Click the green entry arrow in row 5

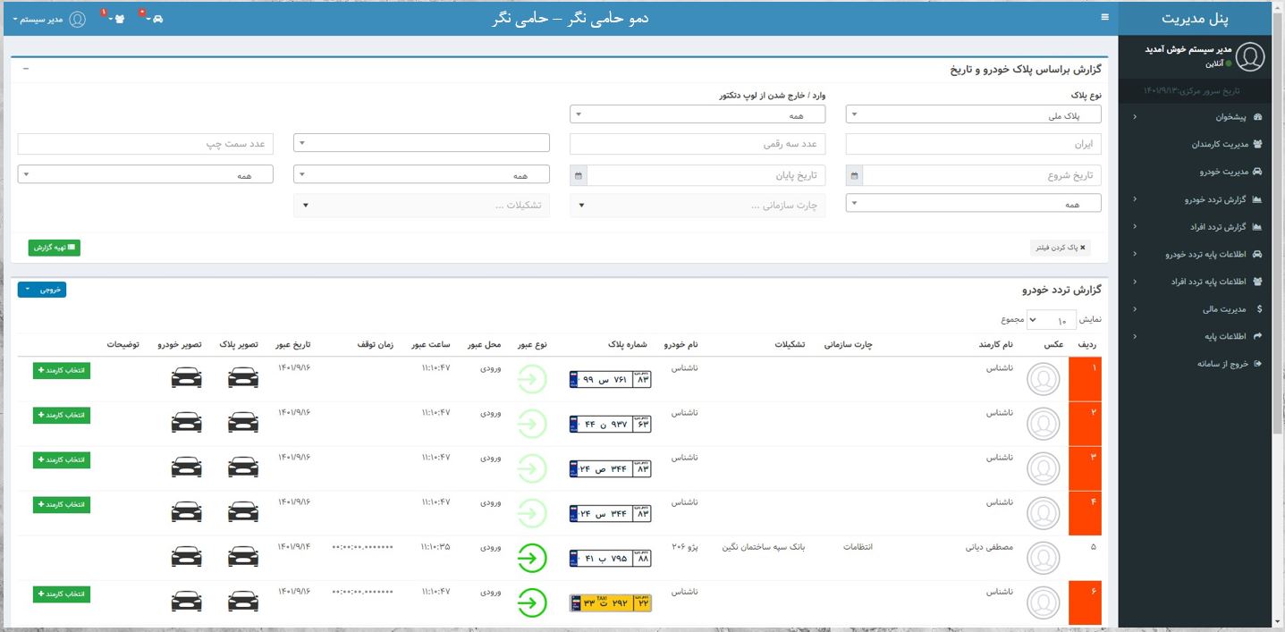pos(532,559)
